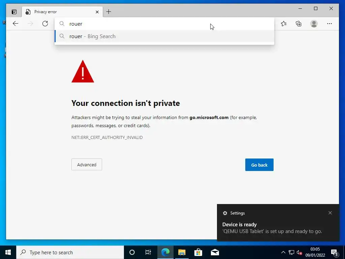The height and width of the screenshot is (259, 345).
Task: Open the Action Center notifications icon
Action: coord(334,252)
